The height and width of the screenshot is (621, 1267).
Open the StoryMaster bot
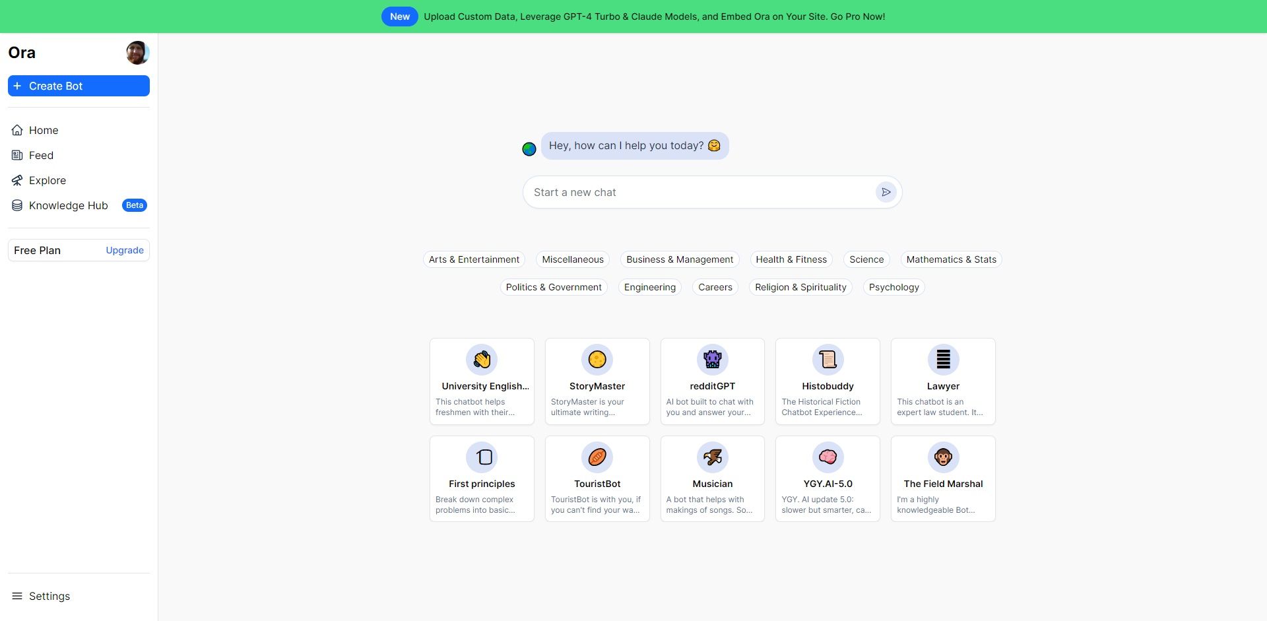(x=597, y=381)
